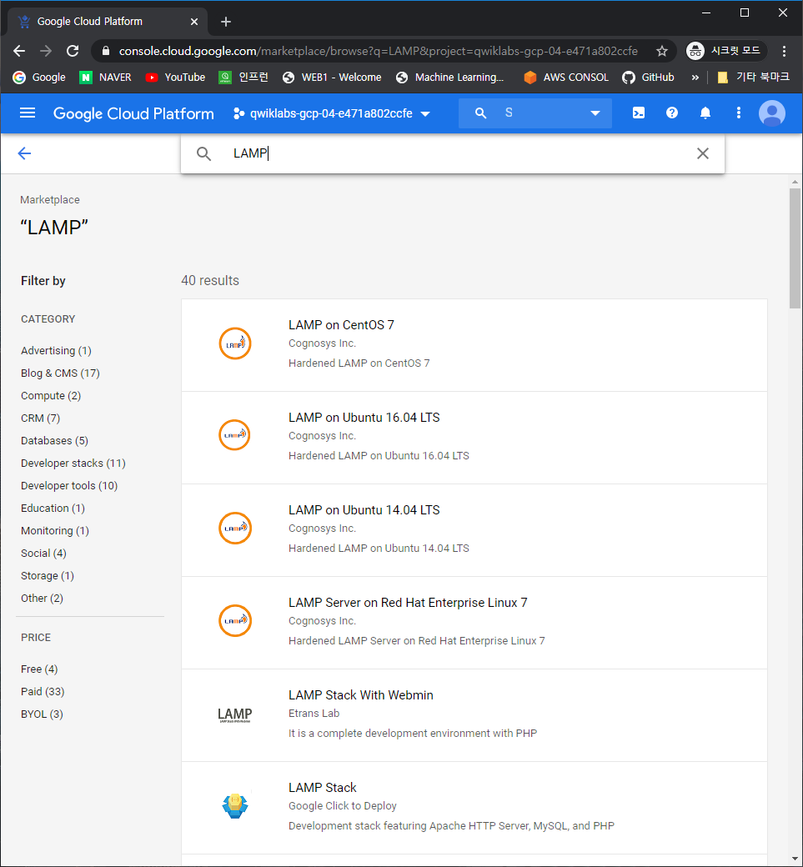Click the LAMP Stack With Webmin logo
Screen dimensions: 803x867
[235, 714]
